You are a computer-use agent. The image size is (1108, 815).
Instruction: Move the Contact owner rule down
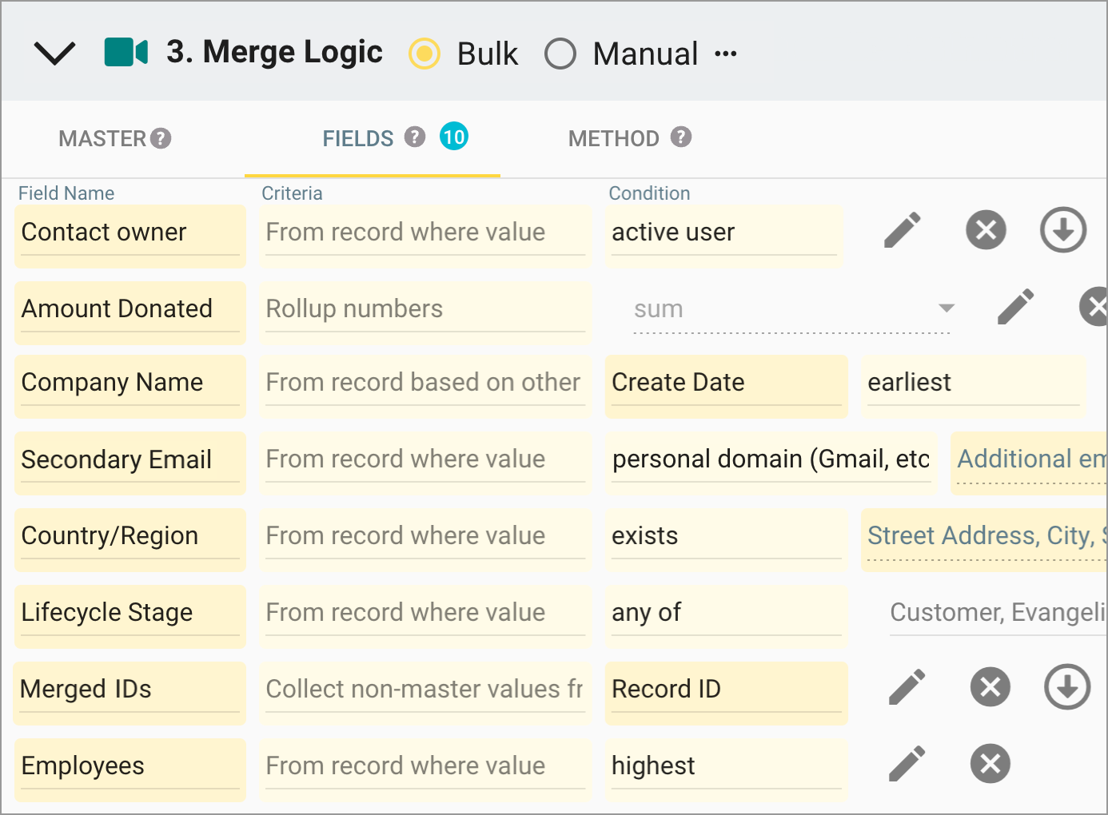tap(1063, 230)
